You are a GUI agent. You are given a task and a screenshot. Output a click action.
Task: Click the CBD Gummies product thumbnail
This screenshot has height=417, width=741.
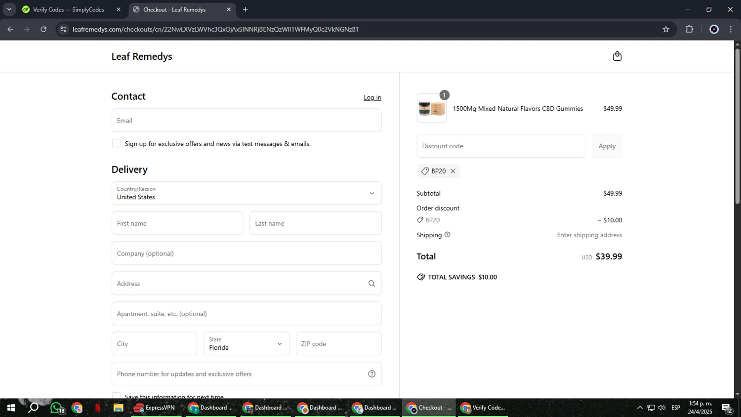(x=432, y=108)
